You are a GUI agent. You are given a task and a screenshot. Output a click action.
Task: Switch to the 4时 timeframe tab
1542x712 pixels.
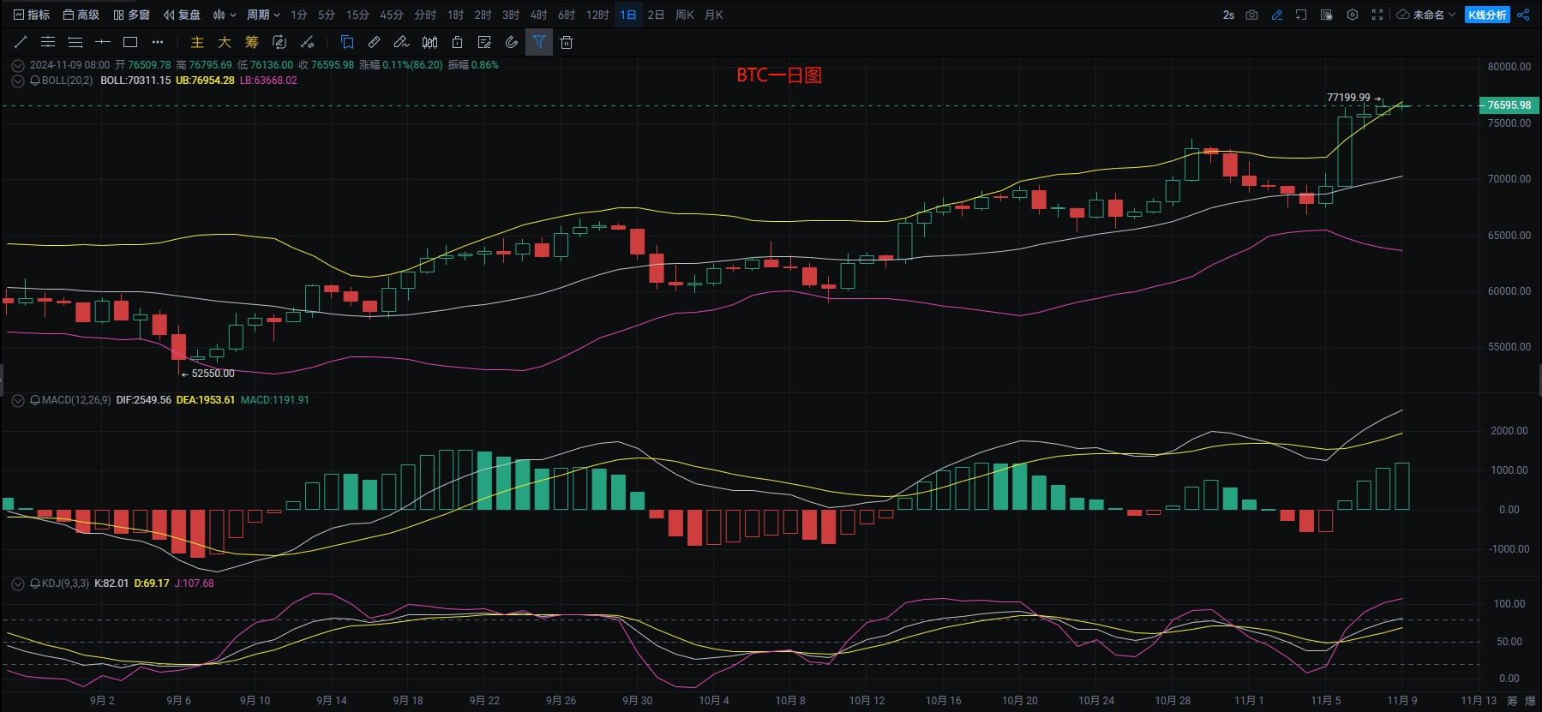coord(538,15)
